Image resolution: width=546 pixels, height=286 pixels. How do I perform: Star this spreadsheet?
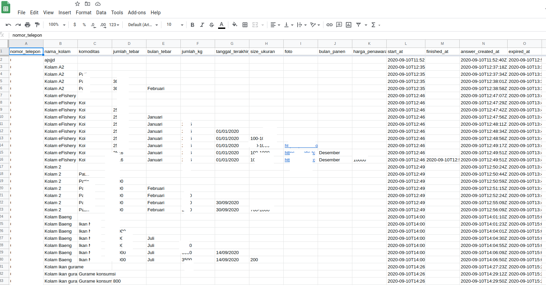point(77,4)
